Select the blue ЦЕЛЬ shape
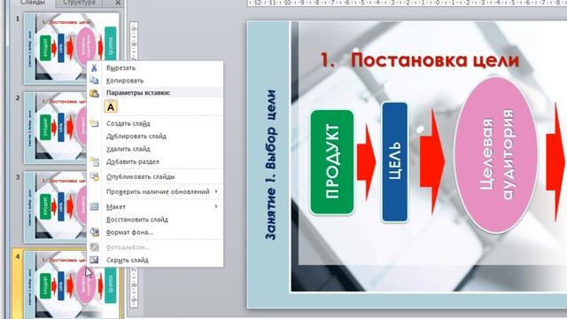The width and height of the screenshot is (567, 319). [x=394, y=161]
